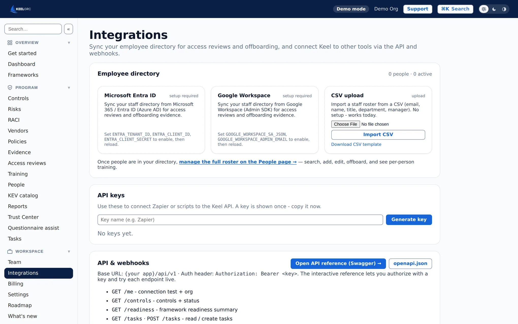Click the Support button
Image resolution: width=518 pixels, height=324 pixels.
tap(418, 9)
